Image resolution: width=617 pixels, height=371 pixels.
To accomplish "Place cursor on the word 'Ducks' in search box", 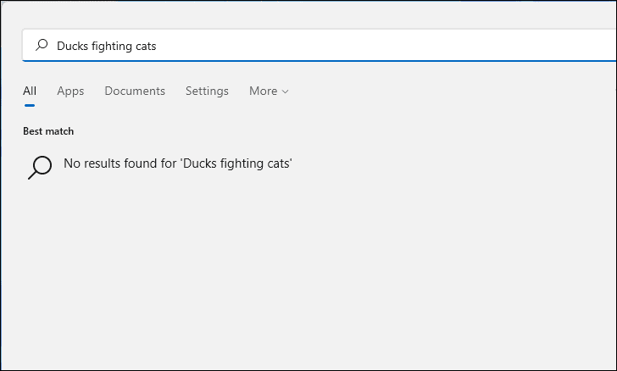I will (71, 47).
